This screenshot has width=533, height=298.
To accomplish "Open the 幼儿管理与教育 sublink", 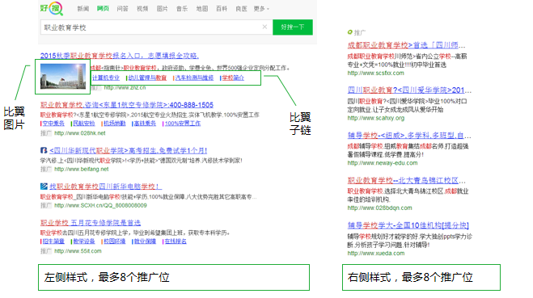I will (x=147, y=78).
